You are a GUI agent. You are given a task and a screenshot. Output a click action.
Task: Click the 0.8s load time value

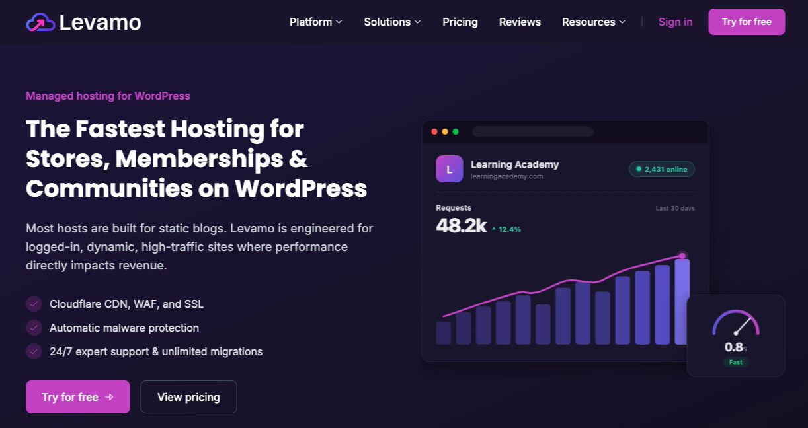(736, 347)
